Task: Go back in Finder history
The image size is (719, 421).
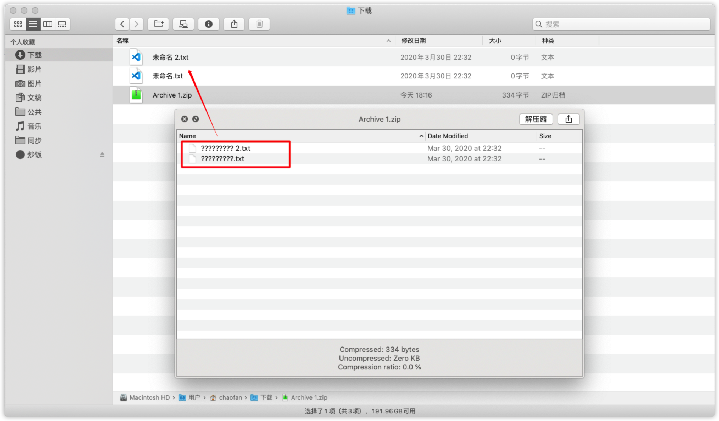Action: point(122,24)
